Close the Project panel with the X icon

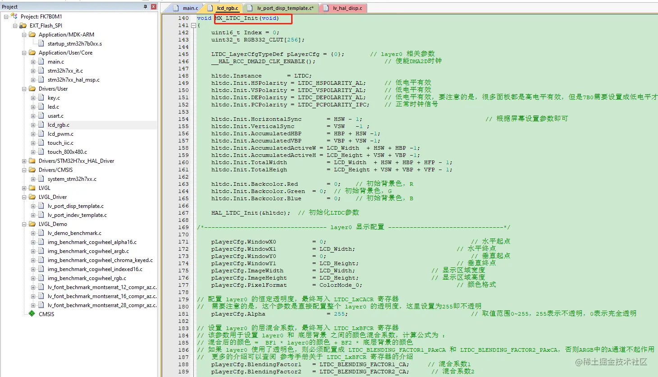click(x=154, y=7)
